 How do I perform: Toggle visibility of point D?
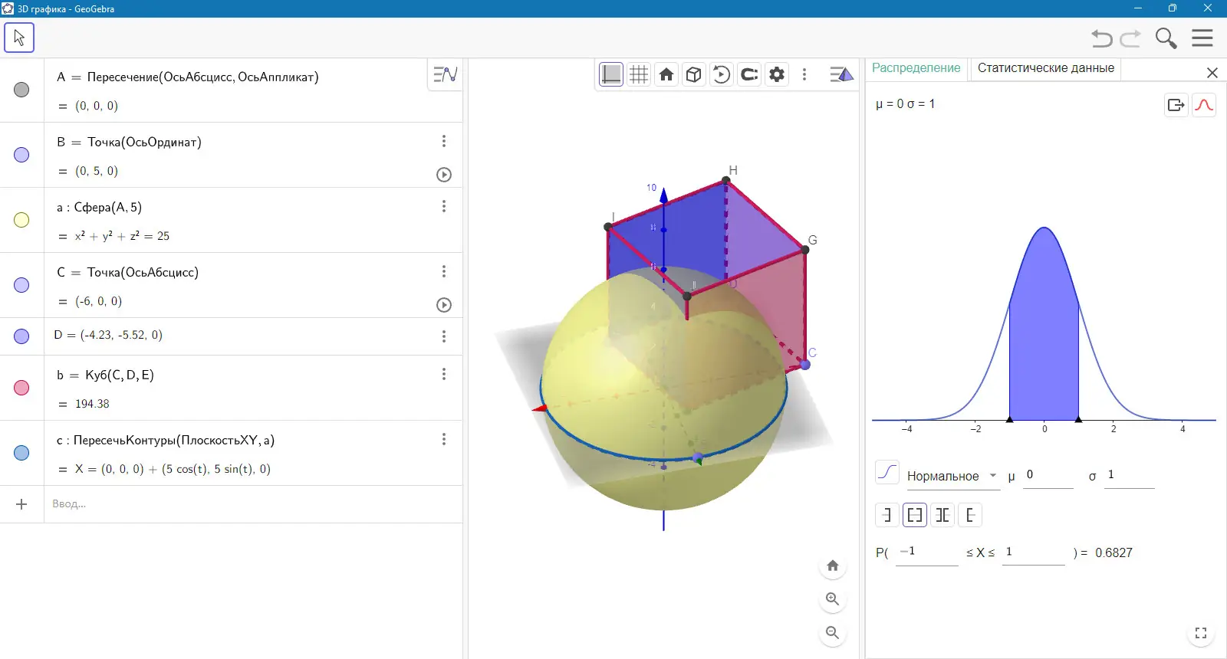[21, 336]
